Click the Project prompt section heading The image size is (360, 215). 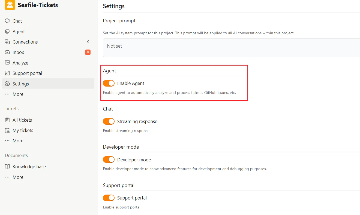(x=119, y=21)
